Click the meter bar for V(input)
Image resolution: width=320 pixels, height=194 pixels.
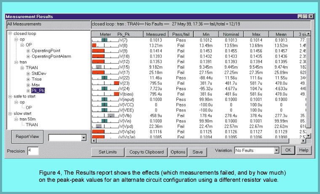click(104, 99)
